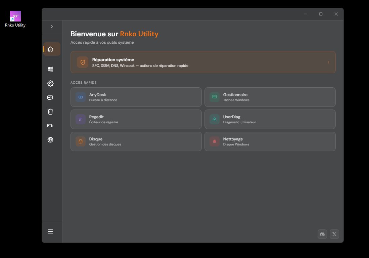Image resolution: width=369 pixels, height=258 pixels.
Task: Open Nettoyage Disque Windows card
Action: [270, 141]
